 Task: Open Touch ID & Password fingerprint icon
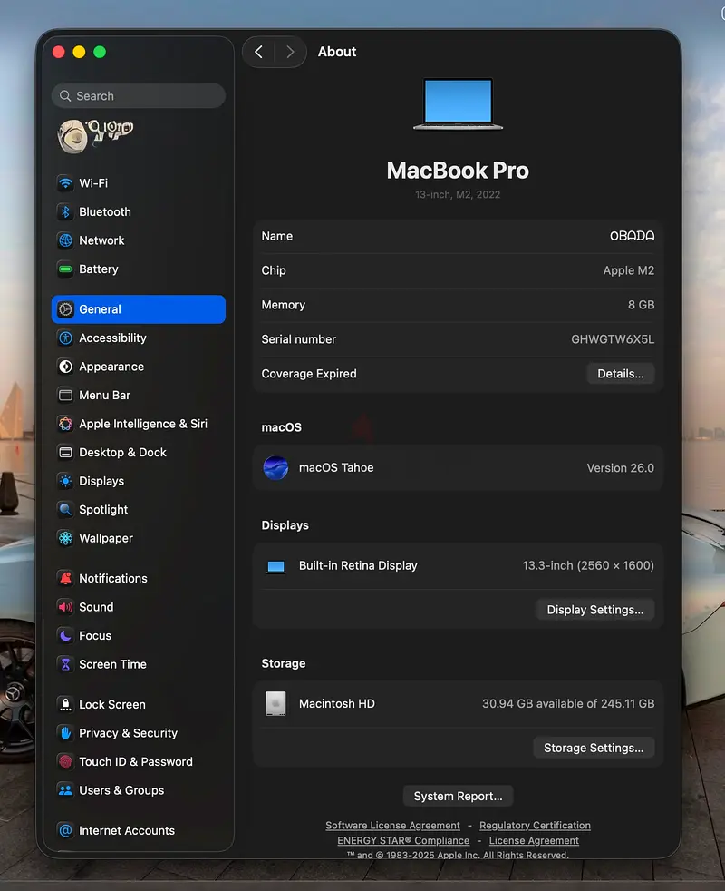pyautogui.click(x=66, y=761)
